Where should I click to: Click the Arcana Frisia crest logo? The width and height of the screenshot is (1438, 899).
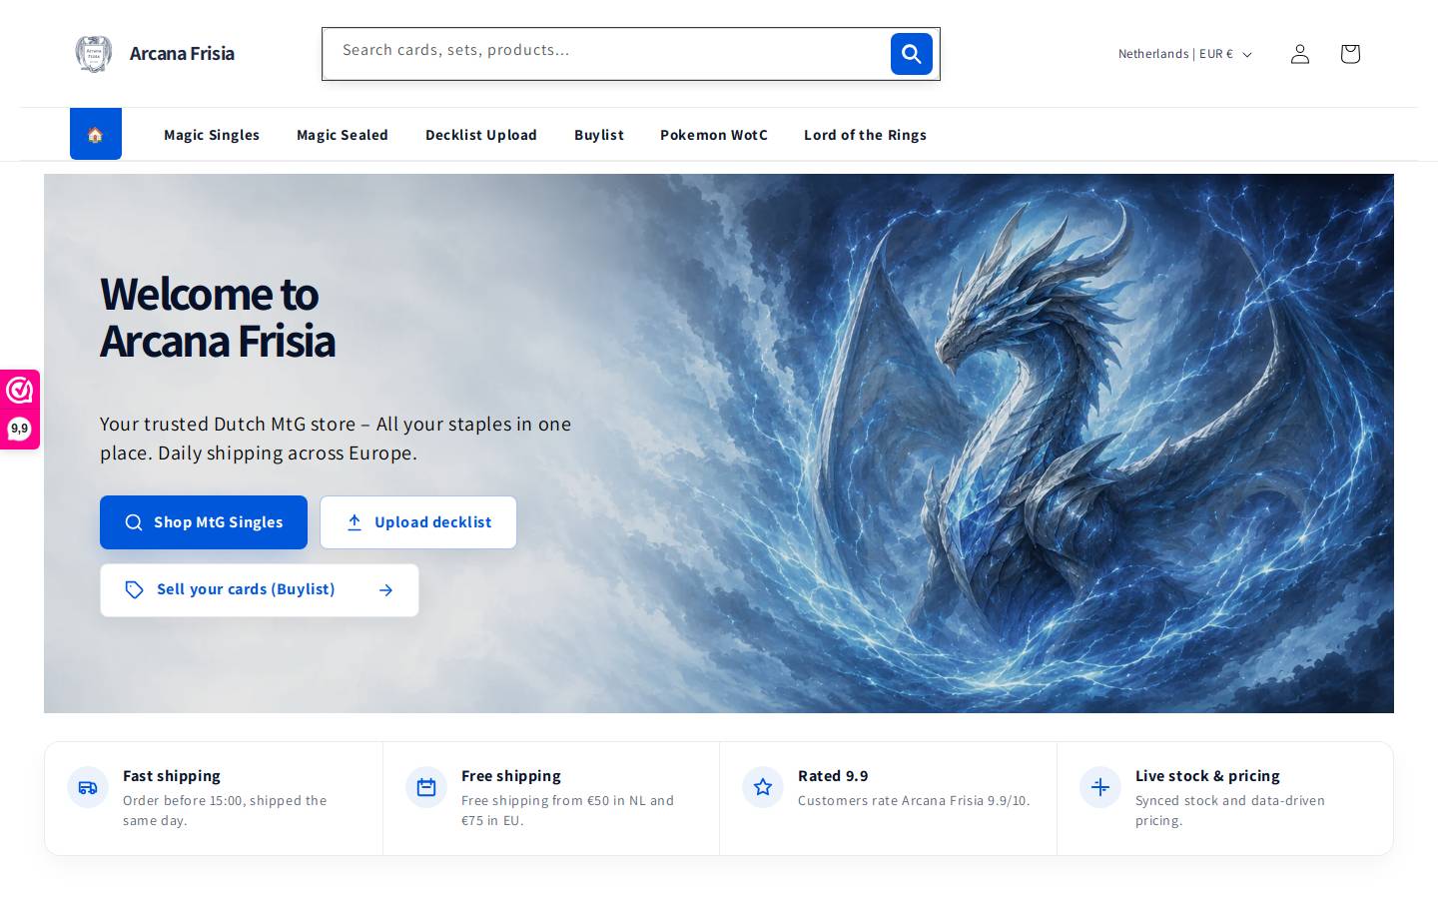click(x=94, y=54)
